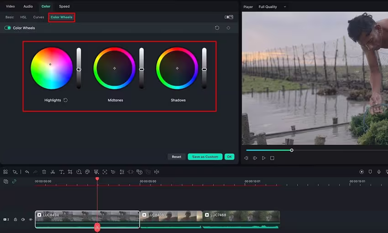The image size is (388, 233).
Task: Open the Full Quality dropdown
Action: pyautogui.click(x=272, y=7)
